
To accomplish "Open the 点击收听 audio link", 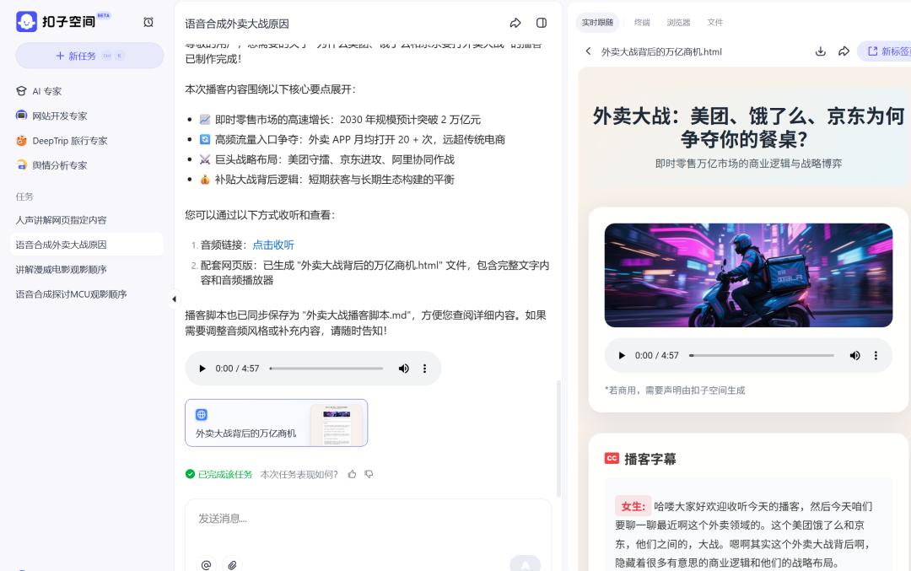I will pyautogui.click(x=273, y=245).
